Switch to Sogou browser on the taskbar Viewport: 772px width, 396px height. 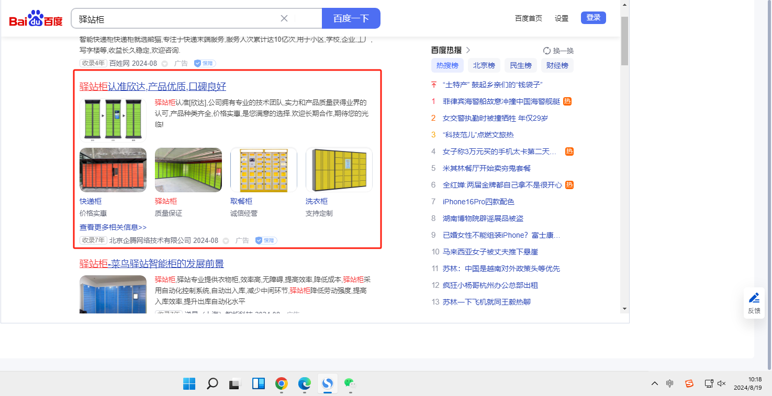[x=328, y=384]
